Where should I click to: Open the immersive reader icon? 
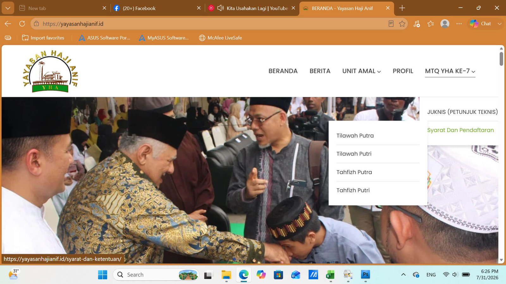(x=391, y=24)
